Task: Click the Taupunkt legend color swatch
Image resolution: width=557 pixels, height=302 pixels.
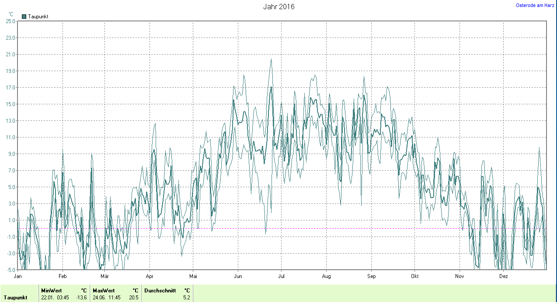Action: (24, 17)
